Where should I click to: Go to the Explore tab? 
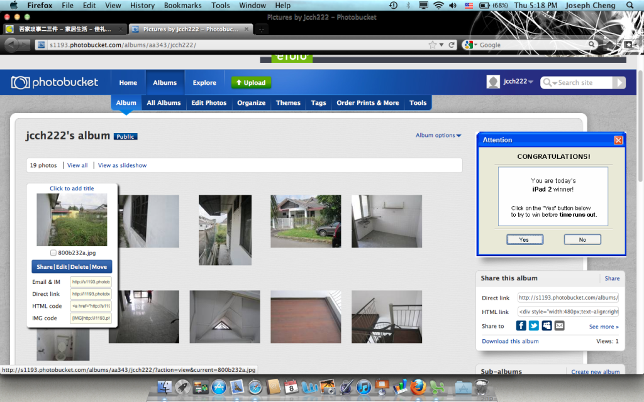204,82
